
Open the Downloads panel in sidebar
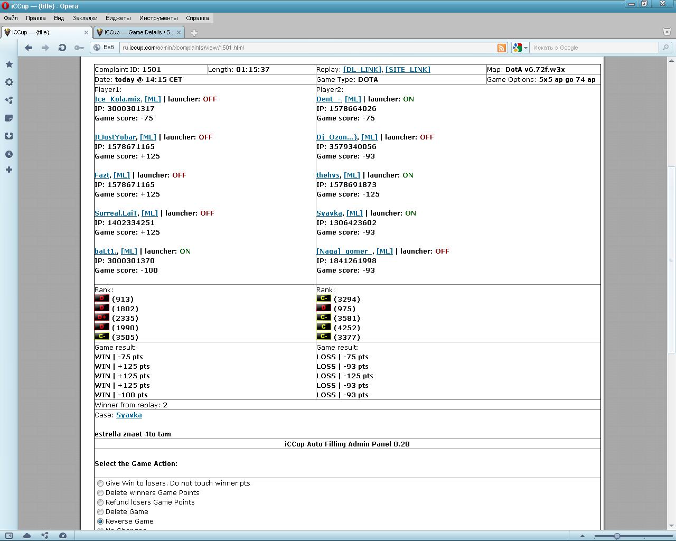coord(9,136)
